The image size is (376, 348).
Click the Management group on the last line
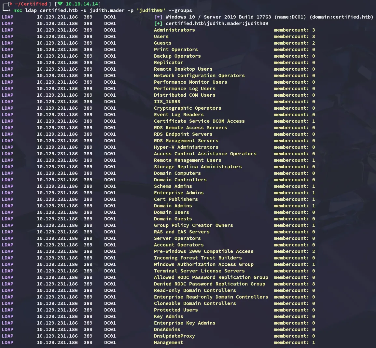[x=168, y=342]
